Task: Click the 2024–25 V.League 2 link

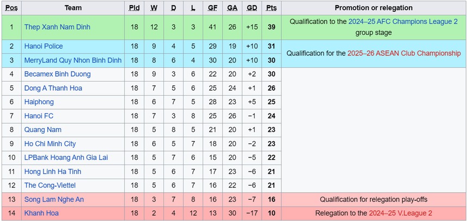Action: click(x=401, y=213)
